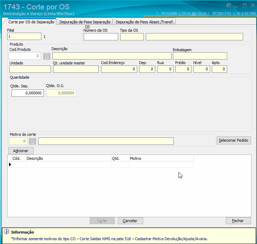Select the first grid row indicator arrow
This screenshot has width=257, height=244.
point(10,165)
